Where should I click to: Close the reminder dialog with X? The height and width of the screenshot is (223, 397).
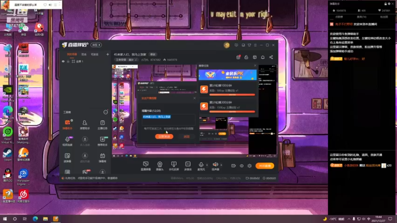click(x=195, y=98)
